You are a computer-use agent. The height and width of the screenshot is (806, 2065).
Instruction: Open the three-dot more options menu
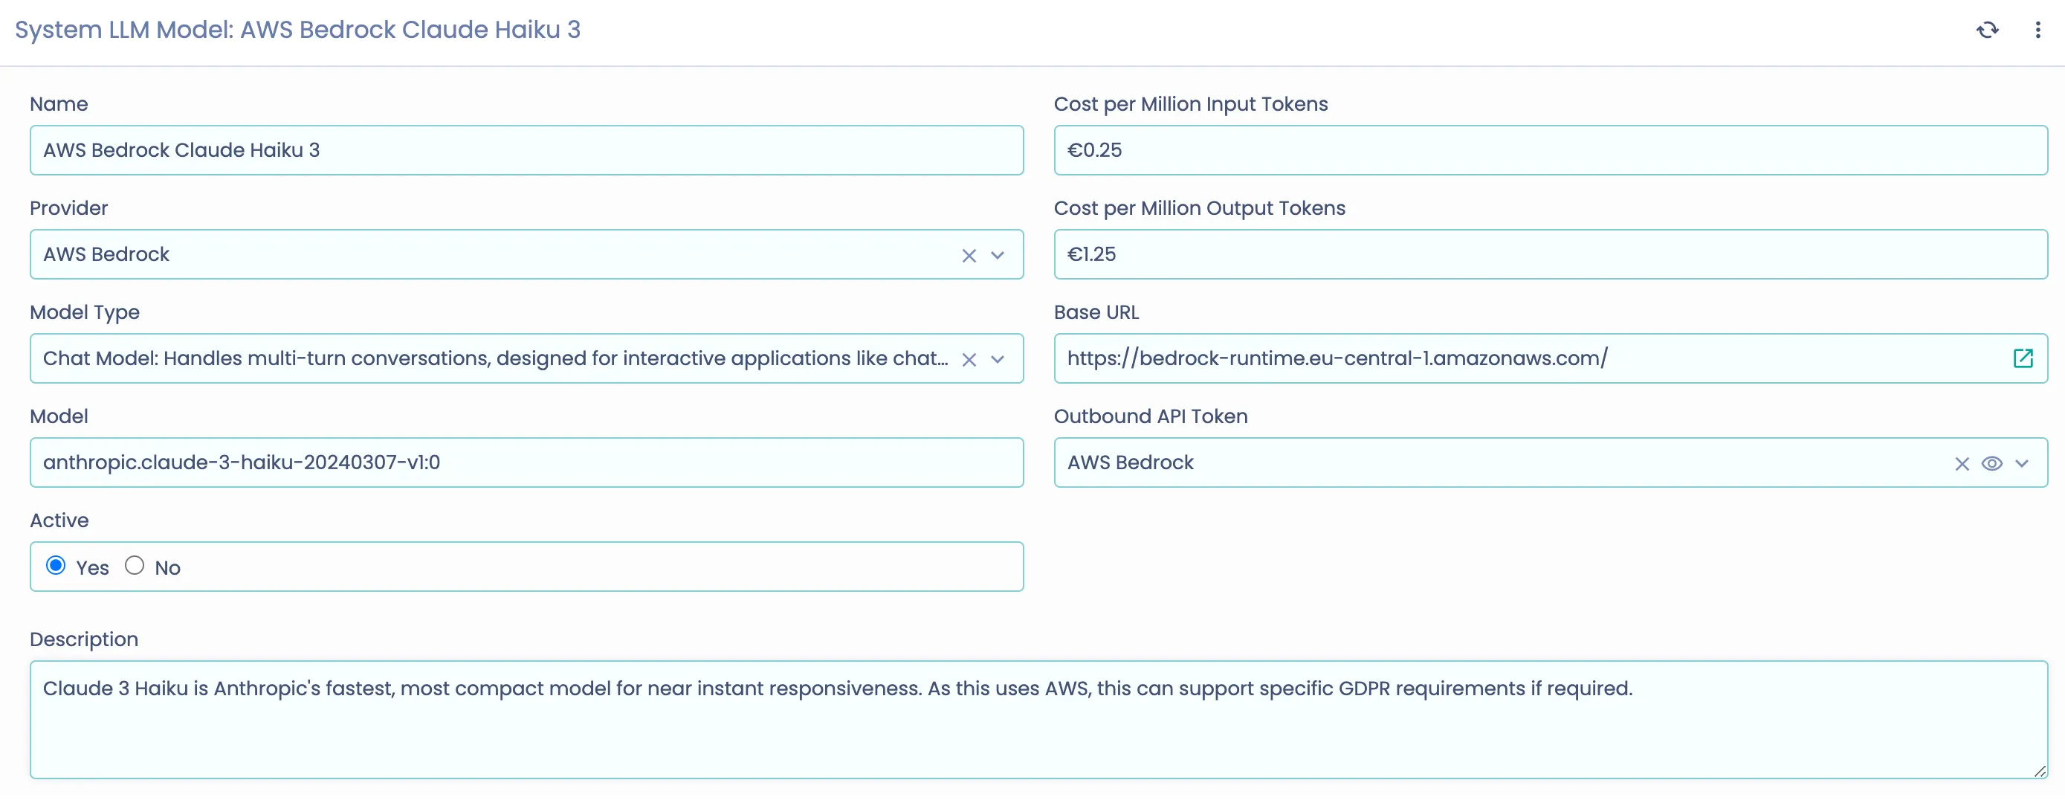2037,30
